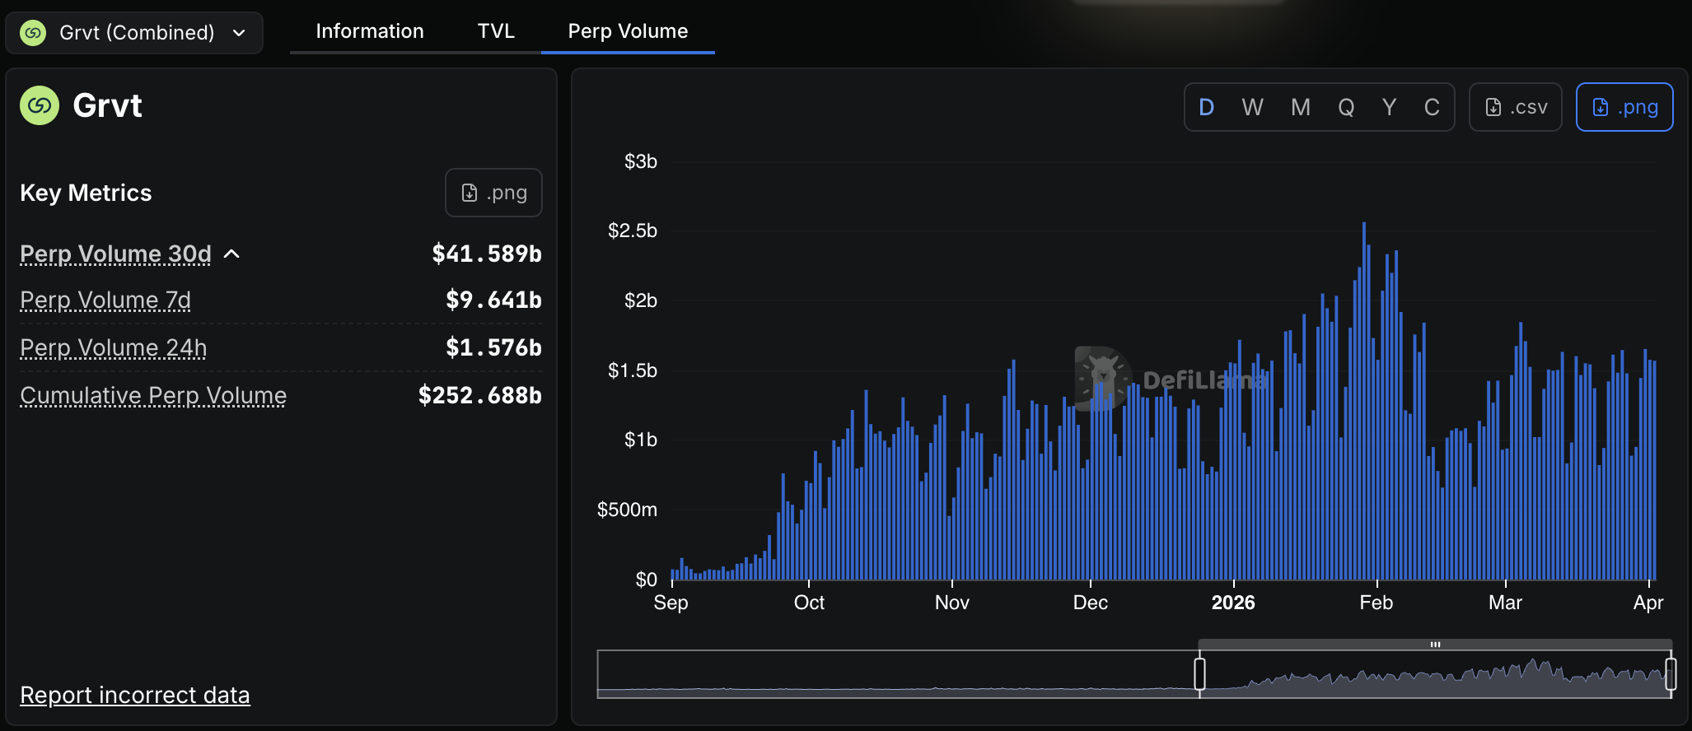This screenshot has height=731, width=1692.
Task: Click the Perp Volume 7d label
Action: point(105,300)
